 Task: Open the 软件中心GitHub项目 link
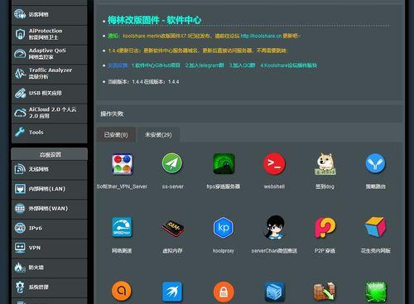[156, 65]
